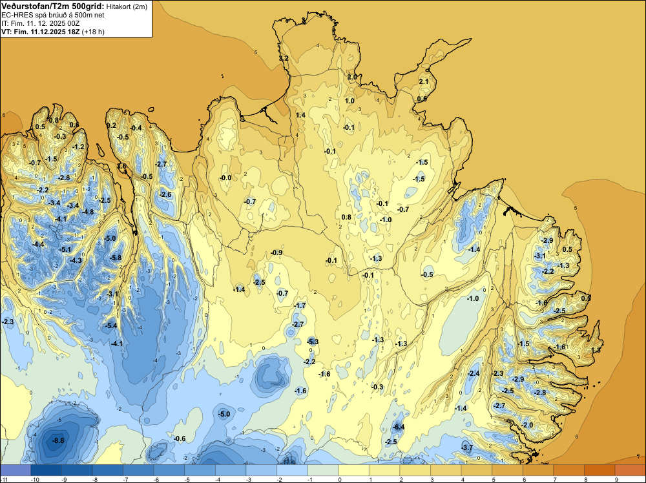Image resolution: width=646 pixels, height=483 pixels.
Task: Click the lavender legend swatch left of -10
Action: [16, 470]
